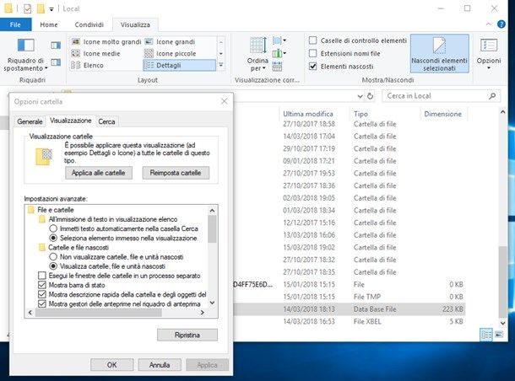Enable Caselle di controllo elementi checkbox
Viewport: 515px width, 381px height.
pyautogui.click(x=314, y=40)
